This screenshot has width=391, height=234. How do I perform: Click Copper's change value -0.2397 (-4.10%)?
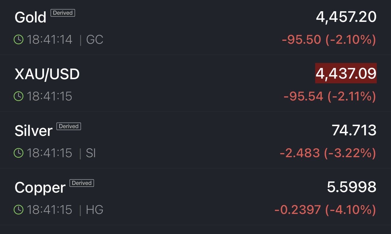click(325, 210)
